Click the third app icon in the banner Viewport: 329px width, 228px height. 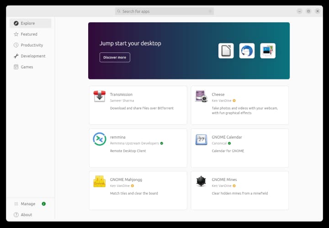pyautogui.click(x=268, y=51)
